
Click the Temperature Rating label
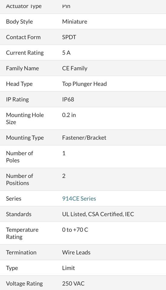pos(22,233)
